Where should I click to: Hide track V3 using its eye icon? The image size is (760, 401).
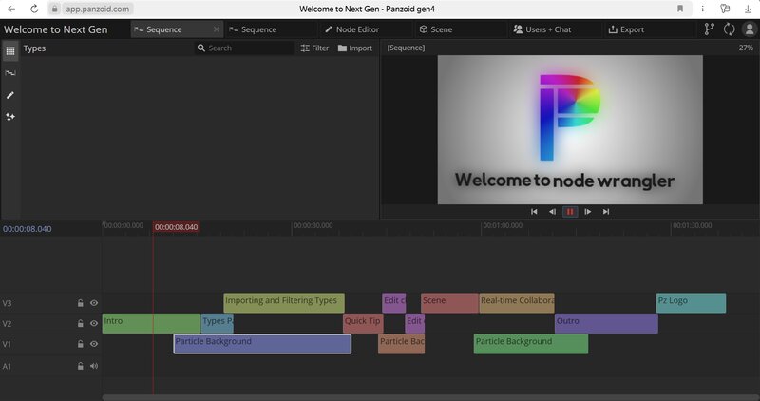pyautogui.click(x=94, y=303)
